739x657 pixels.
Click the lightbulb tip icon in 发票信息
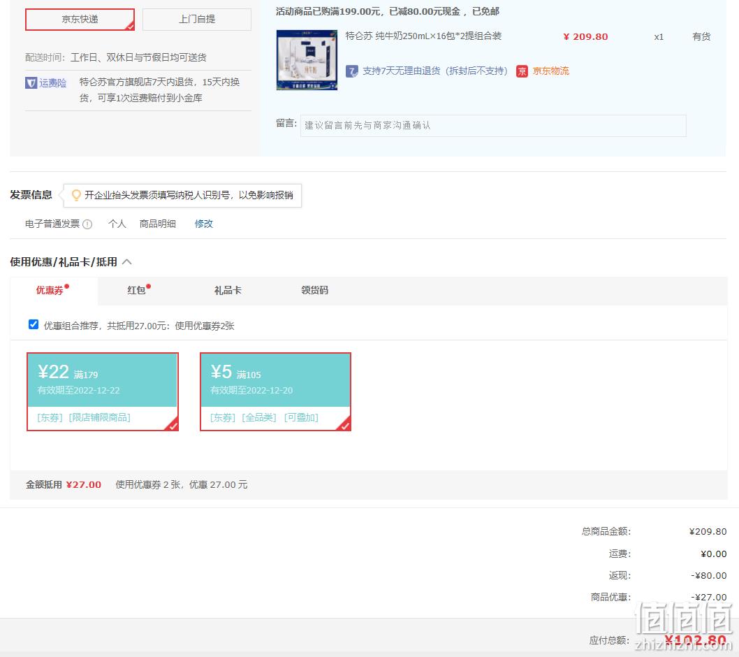coord(76,195)
